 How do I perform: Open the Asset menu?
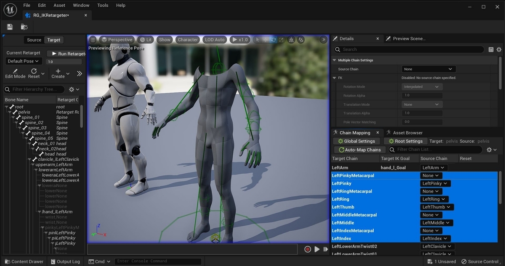pos(59,5)
